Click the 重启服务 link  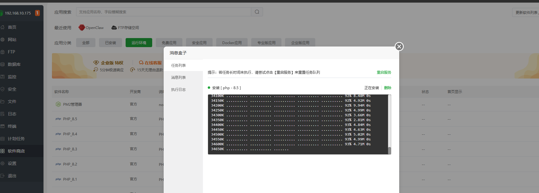pyautogui.click(x=384, y=72)
